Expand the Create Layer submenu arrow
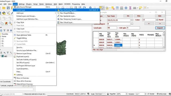Screen dimensions: 171x96 (55, 10)
